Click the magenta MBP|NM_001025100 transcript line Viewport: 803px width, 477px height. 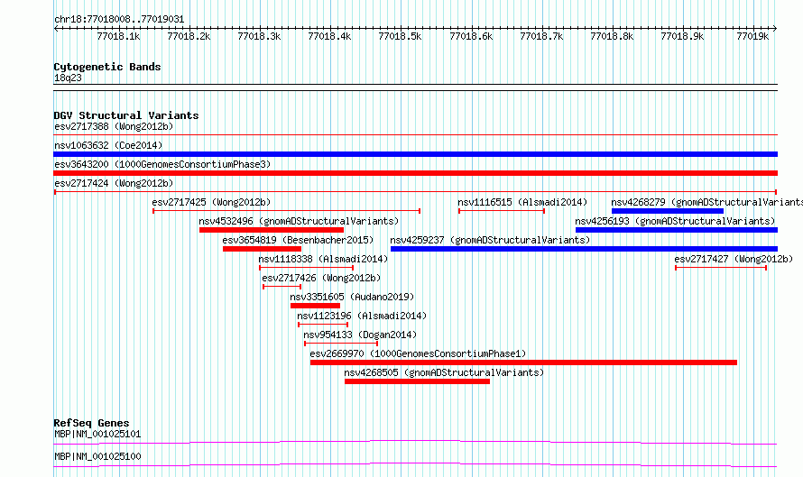[415, 464]
